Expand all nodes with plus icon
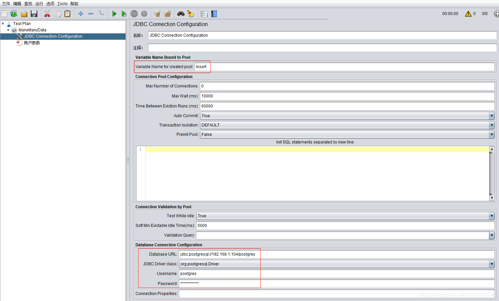Image resolution: width=499 pixels, height=301 pixels. 81,14
